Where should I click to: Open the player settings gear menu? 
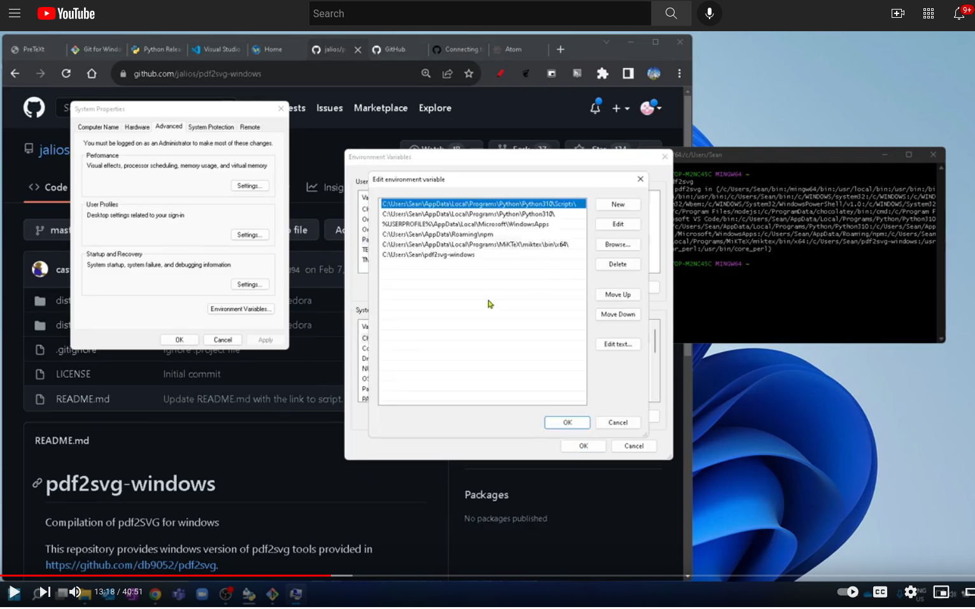coord(911,592)
